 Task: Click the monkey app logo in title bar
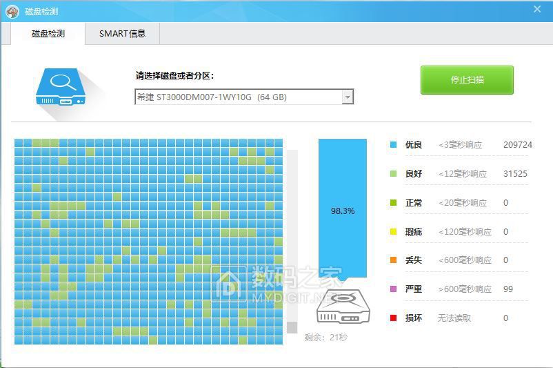pos(12,12)
